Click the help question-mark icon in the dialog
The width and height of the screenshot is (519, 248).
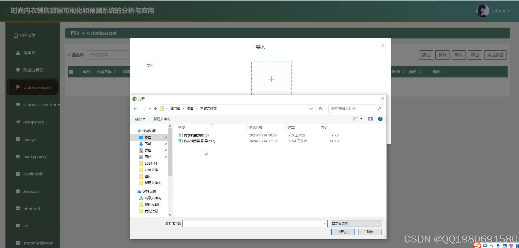[380, 119]
